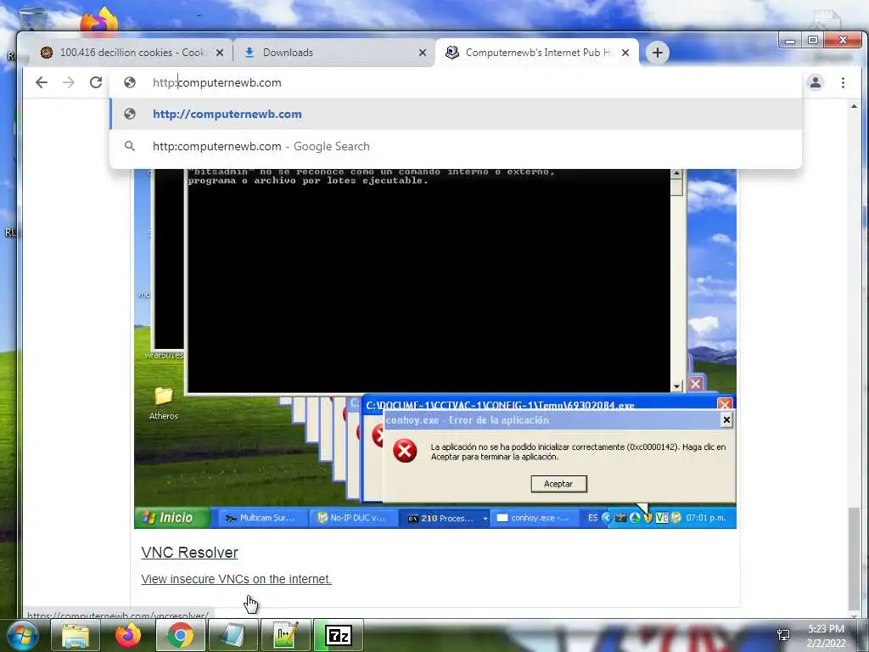Viewport: 869px width, 652px height.
Task: Expand the 210 Proces... taskbar group in VNC
Action: 485,519
